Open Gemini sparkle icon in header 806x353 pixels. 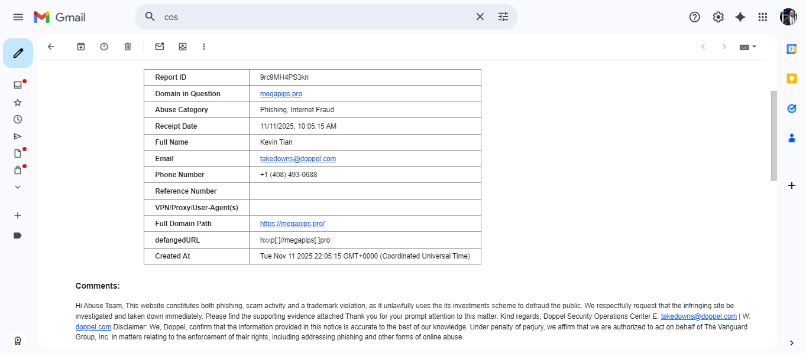pyautogui.click(x=740, y=17)
